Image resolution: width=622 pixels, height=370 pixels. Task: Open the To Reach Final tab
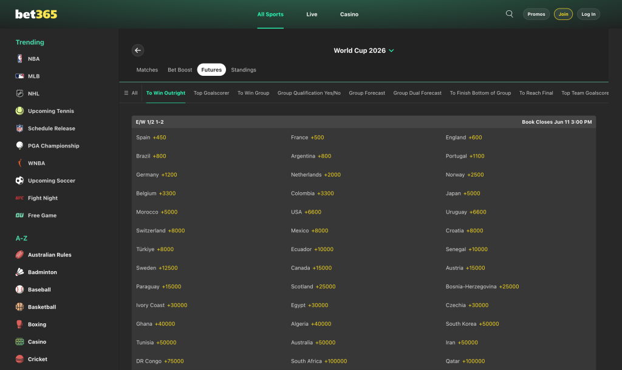click(536, 93)
